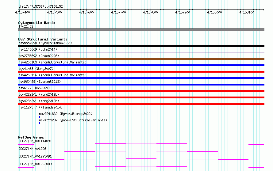Click the chr17:47157387..47158152 coordinates label
This screenshot has height=171, width=273.
tap(40, 7)
